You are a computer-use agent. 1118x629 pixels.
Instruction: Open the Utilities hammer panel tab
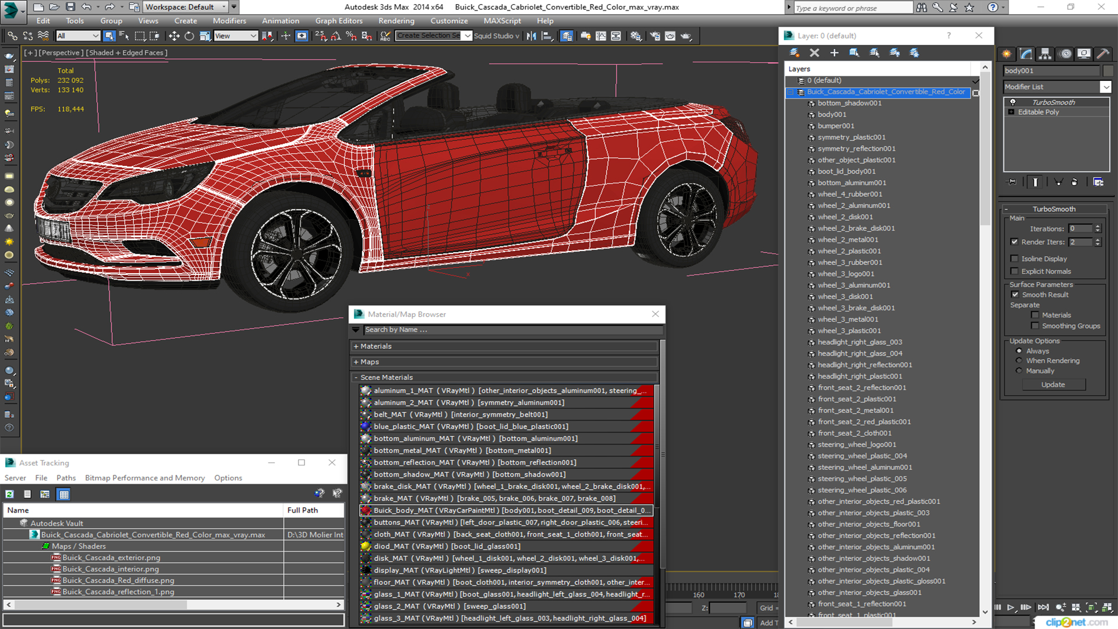click(x=1103, y=54)
